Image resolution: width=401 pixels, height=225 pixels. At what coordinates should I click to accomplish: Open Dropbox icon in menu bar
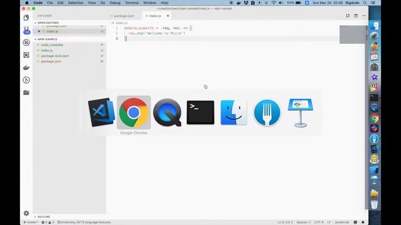[x=246, y=2]
